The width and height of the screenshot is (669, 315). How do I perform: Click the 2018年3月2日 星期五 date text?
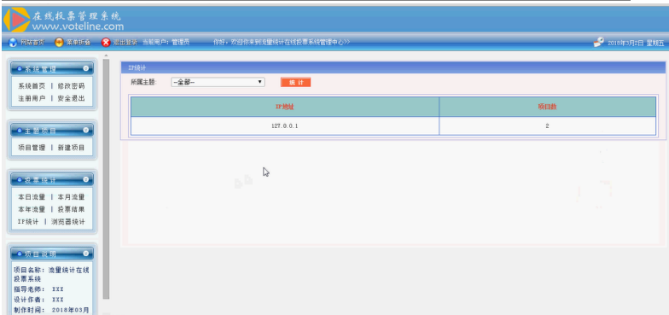(x=637, y=43)
